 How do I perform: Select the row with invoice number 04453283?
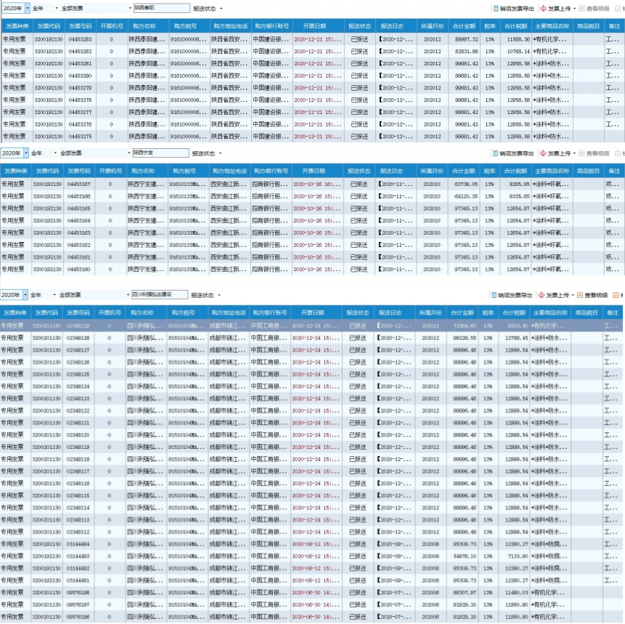click(x=80, y=39)
